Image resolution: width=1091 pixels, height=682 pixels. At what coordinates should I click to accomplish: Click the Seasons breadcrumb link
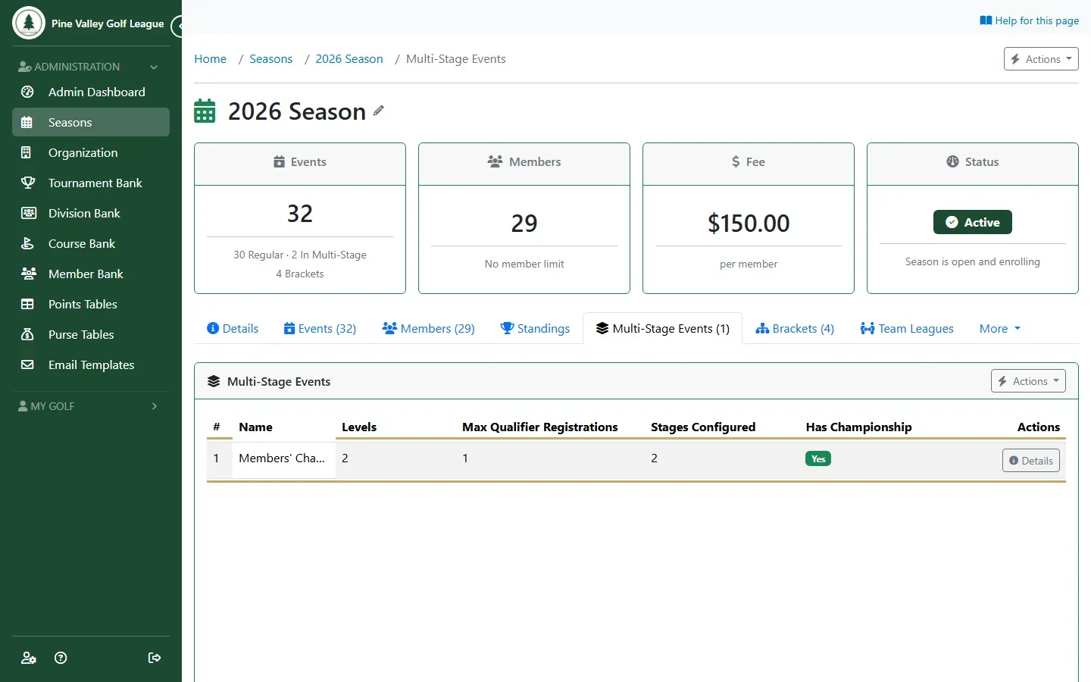pyautogui.click(x=270, y=59)
